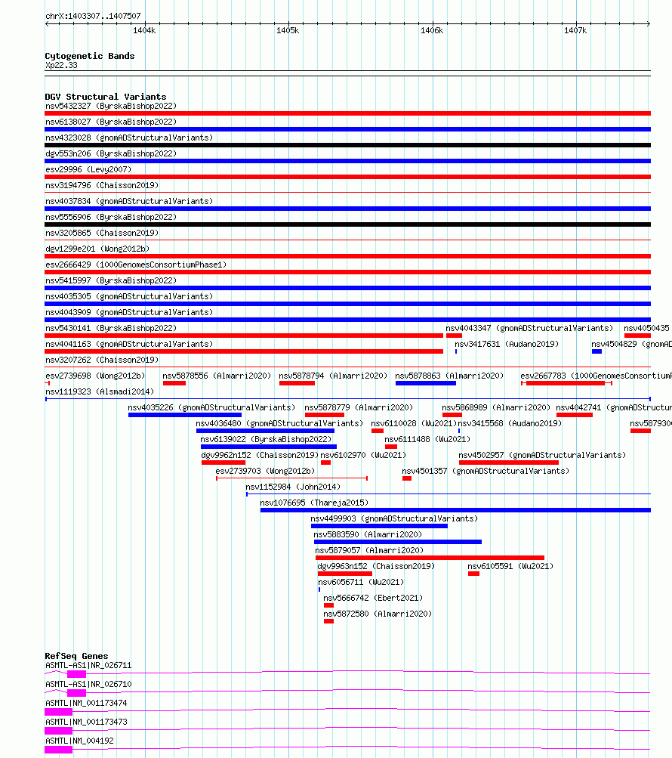Click nsv4035226 (gnomADStructuralVariants) label
672x758 pixels.
(x=211, y=407)
